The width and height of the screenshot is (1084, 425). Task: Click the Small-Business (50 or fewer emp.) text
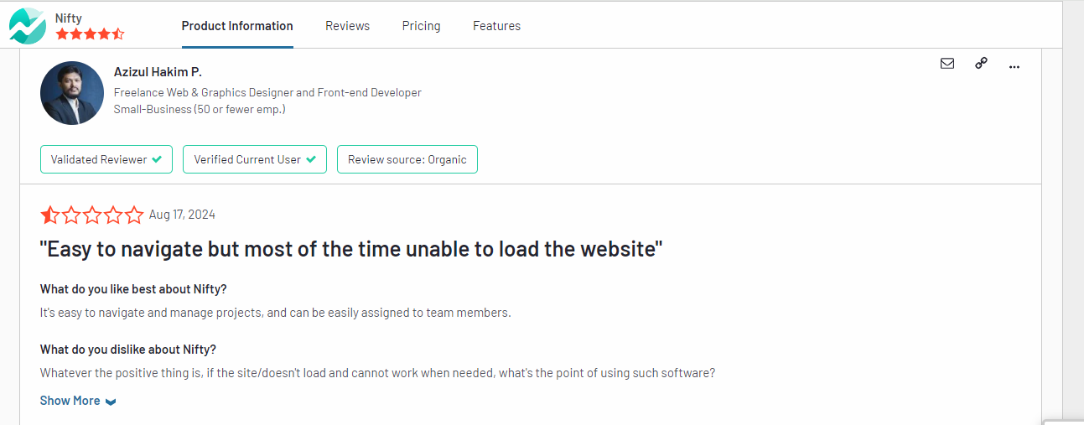pos(200,109)
